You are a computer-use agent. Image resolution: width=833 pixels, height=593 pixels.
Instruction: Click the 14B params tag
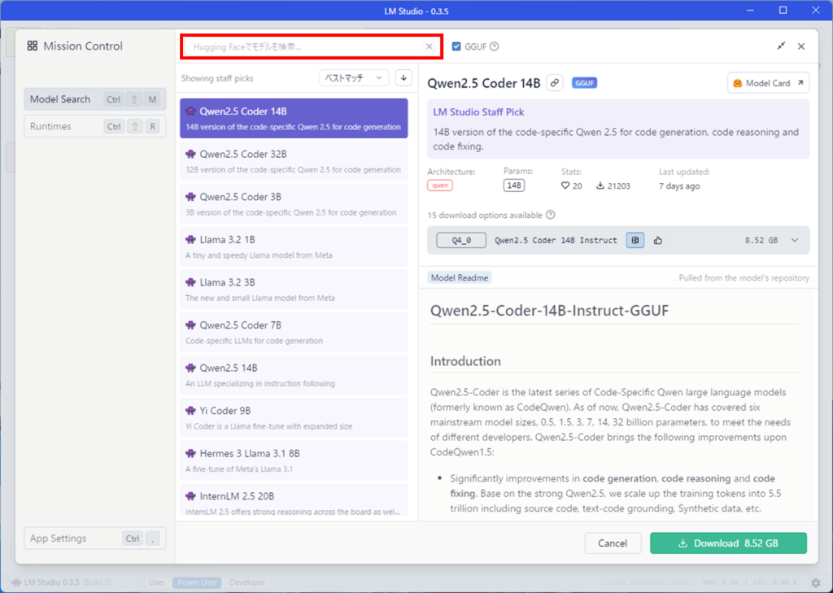click(514, 185)
